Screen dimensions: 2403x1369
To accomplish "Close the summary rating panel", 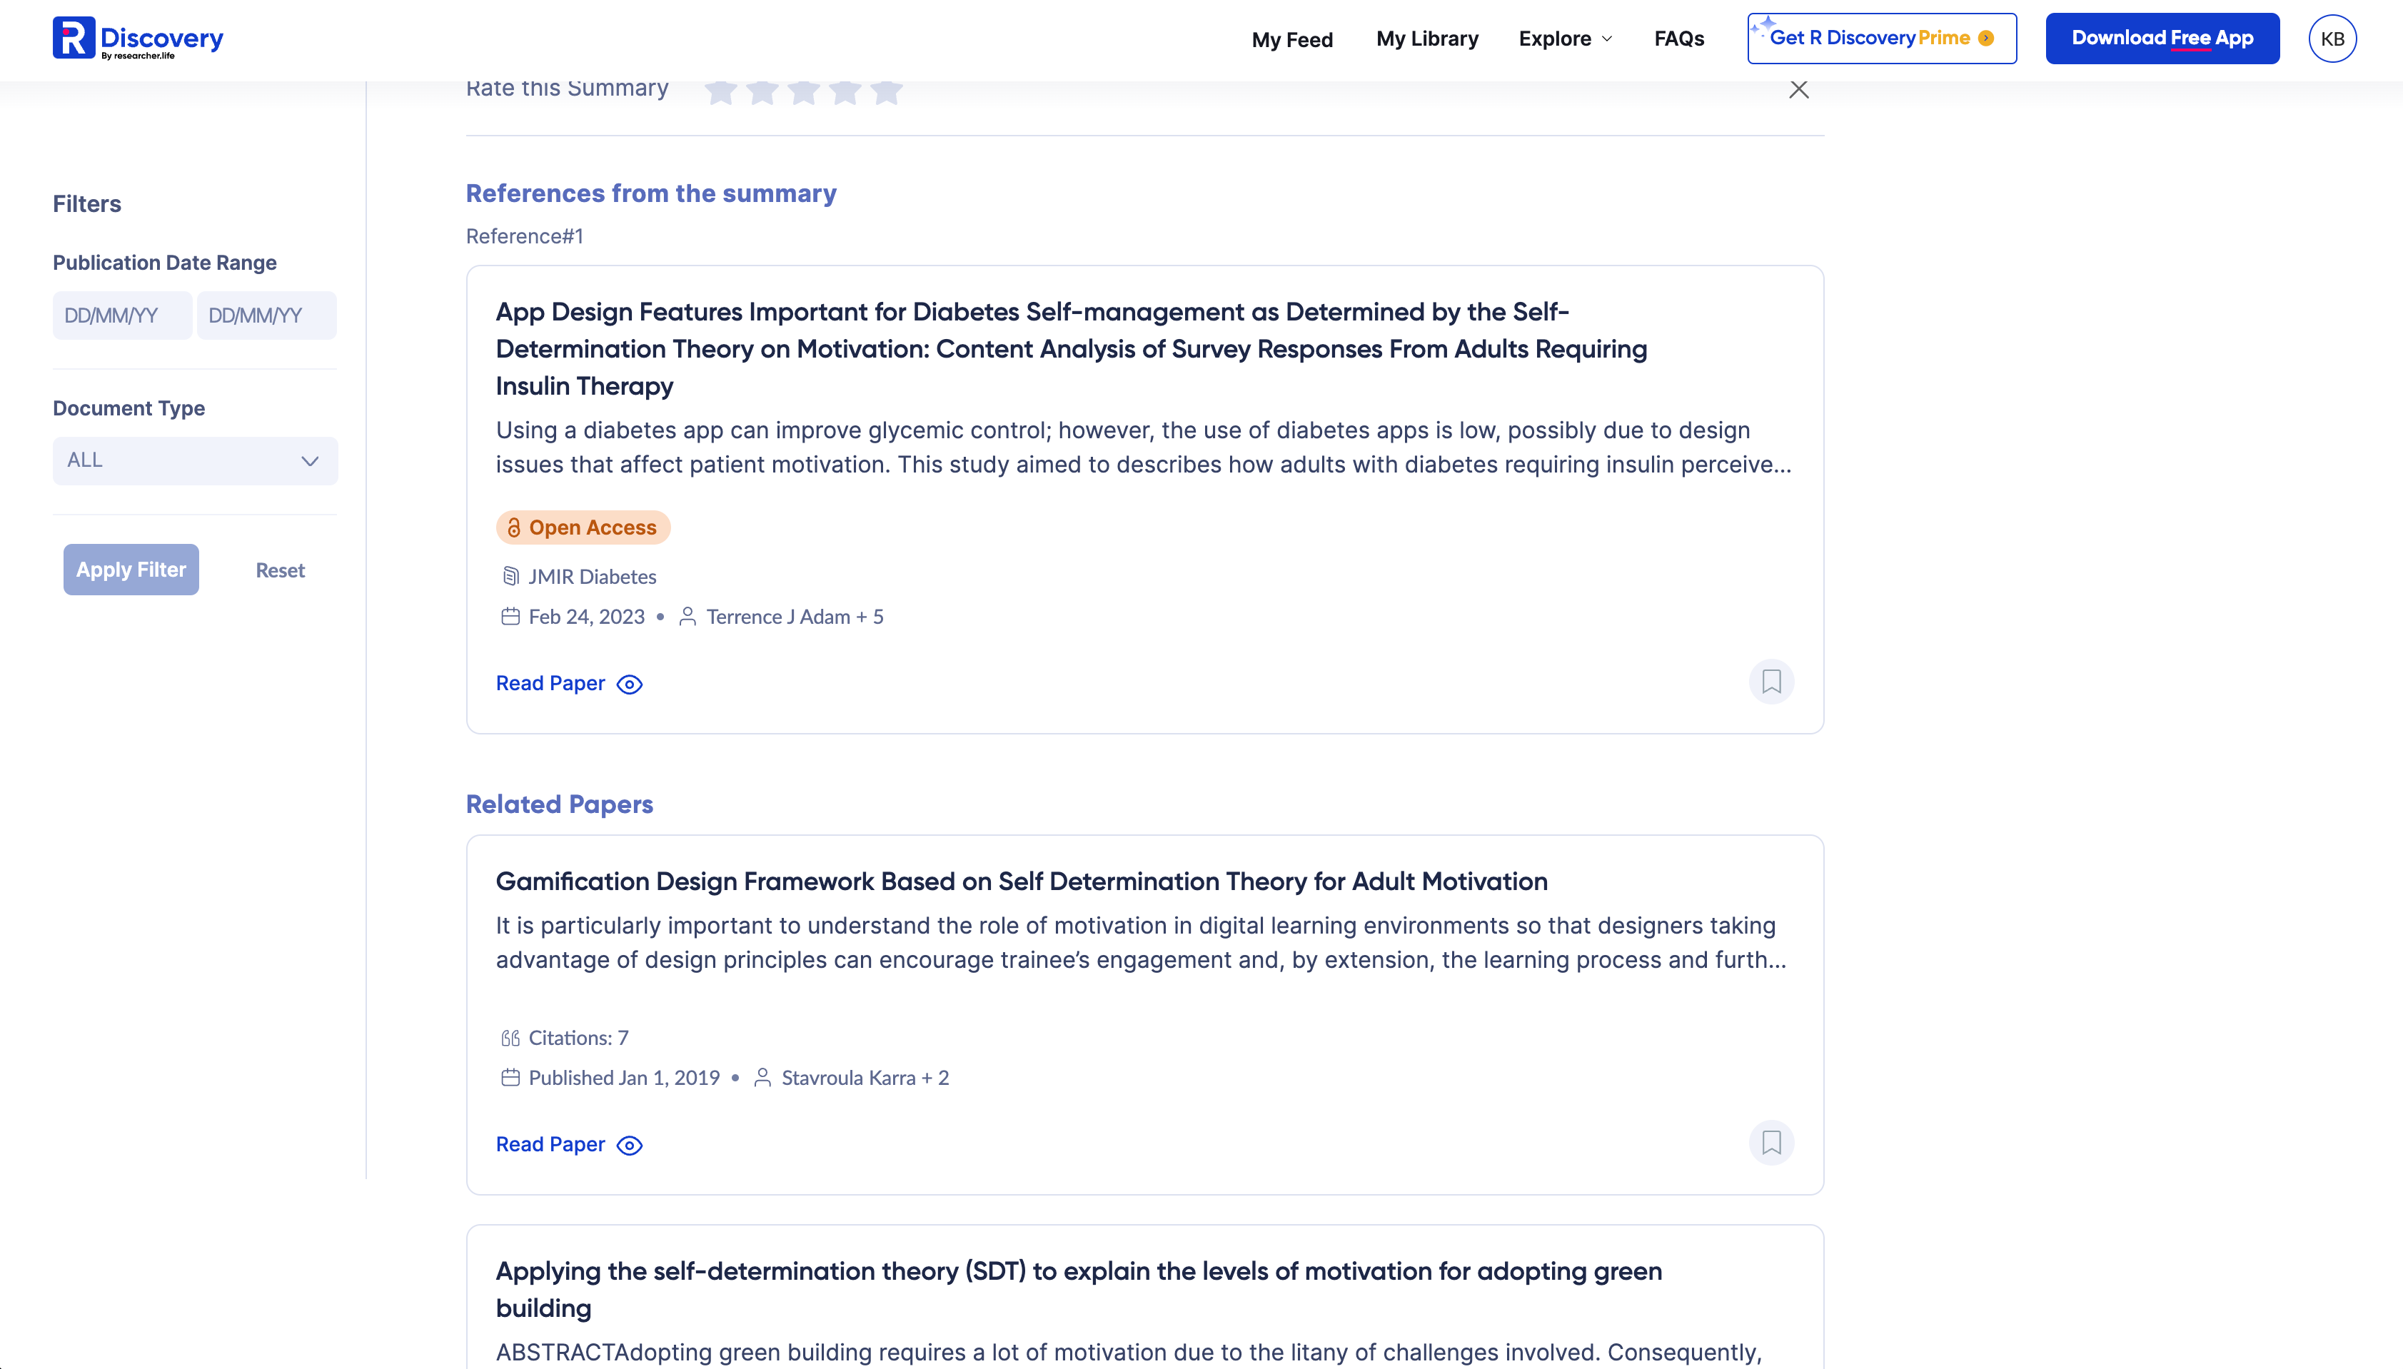I will (1798, 89).
